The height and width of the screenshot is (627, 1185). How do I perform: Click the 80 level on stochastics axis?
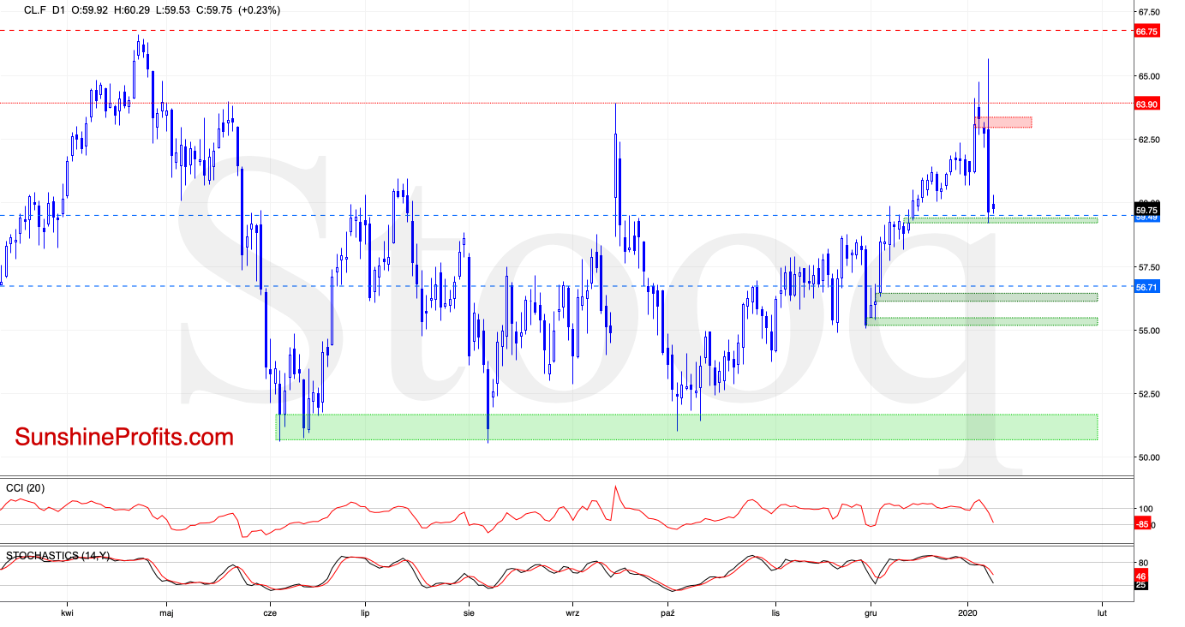[x=1141, y=563]
